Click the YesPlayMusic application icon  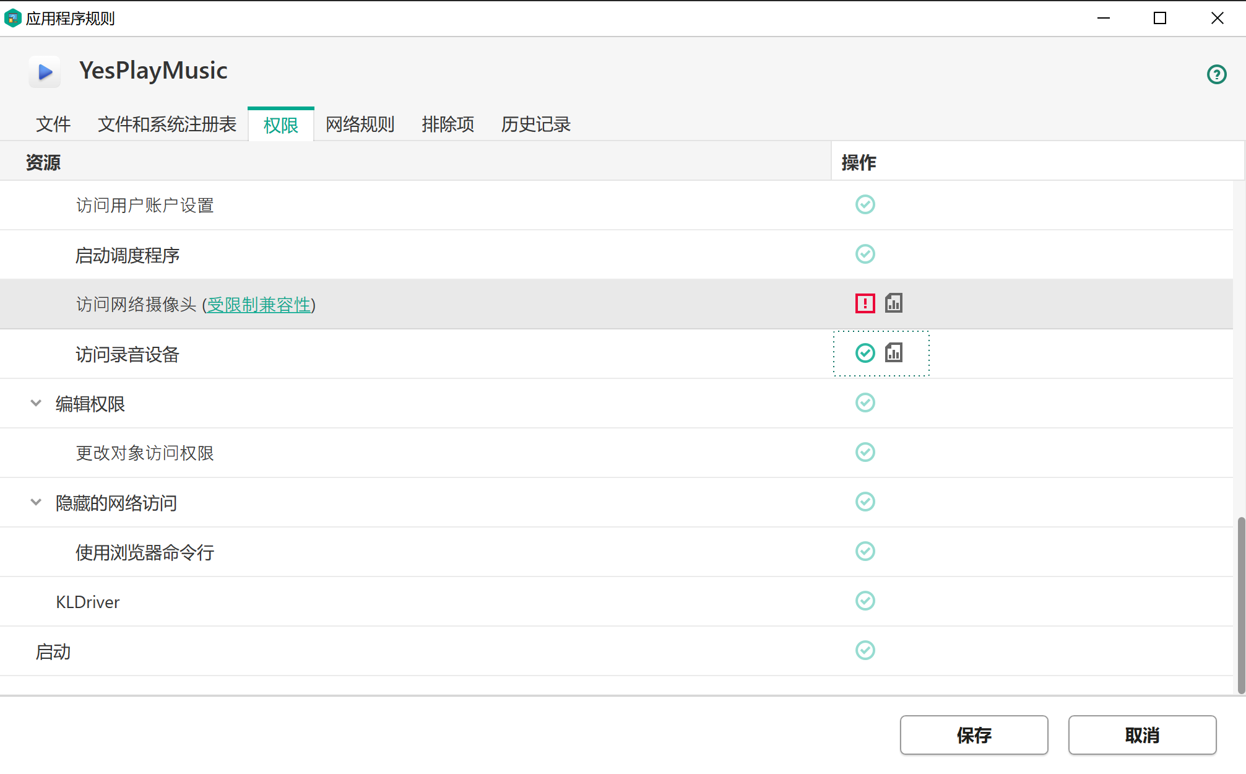44,71
